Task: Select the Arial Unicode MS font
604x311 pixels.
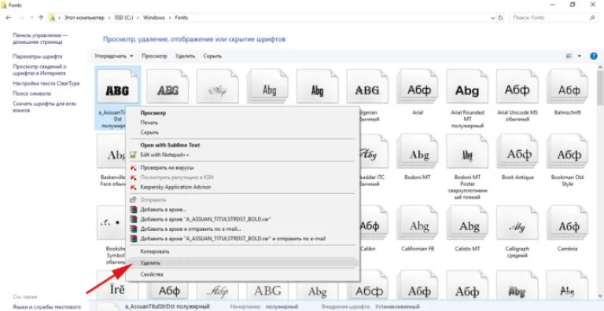Action: click(x=517, y=95)
